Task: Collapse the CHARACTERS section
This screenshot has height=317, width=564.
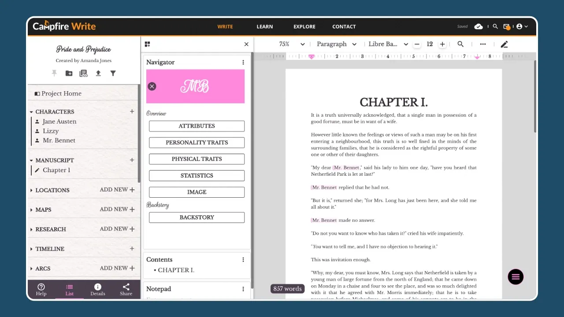Action: pyautogui.click(x=31, y=111)
